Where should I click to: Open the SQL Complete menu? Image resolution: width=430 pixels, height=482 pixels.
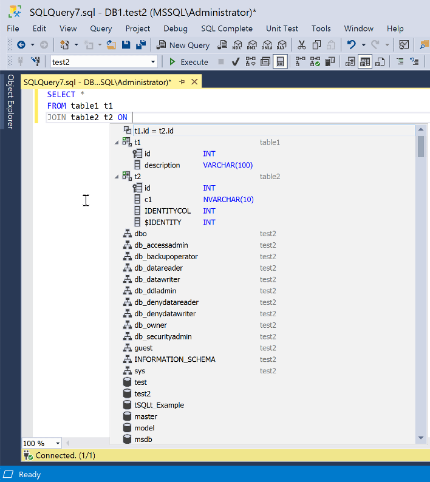coord(227,29)
